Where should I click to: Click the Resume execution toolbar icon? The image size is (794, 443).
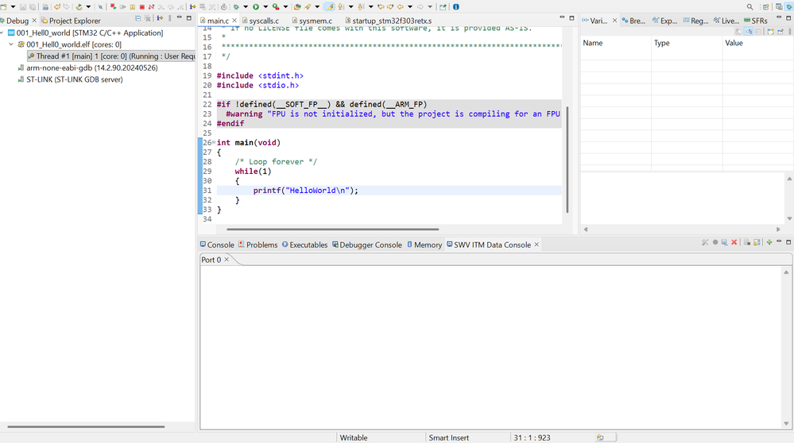click(122, 7)
